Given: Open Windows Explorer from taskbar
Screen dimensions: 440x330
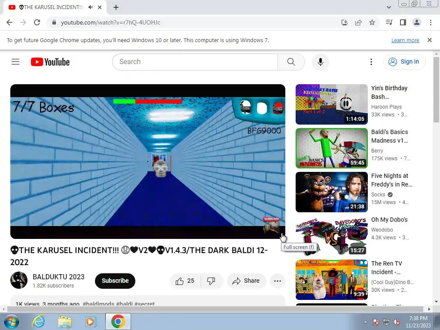Looking at the screenshot, I should [x=65, y=321].
